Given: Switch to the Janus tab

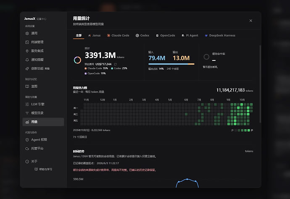Looking at the screenshot, I should [94, 36].
